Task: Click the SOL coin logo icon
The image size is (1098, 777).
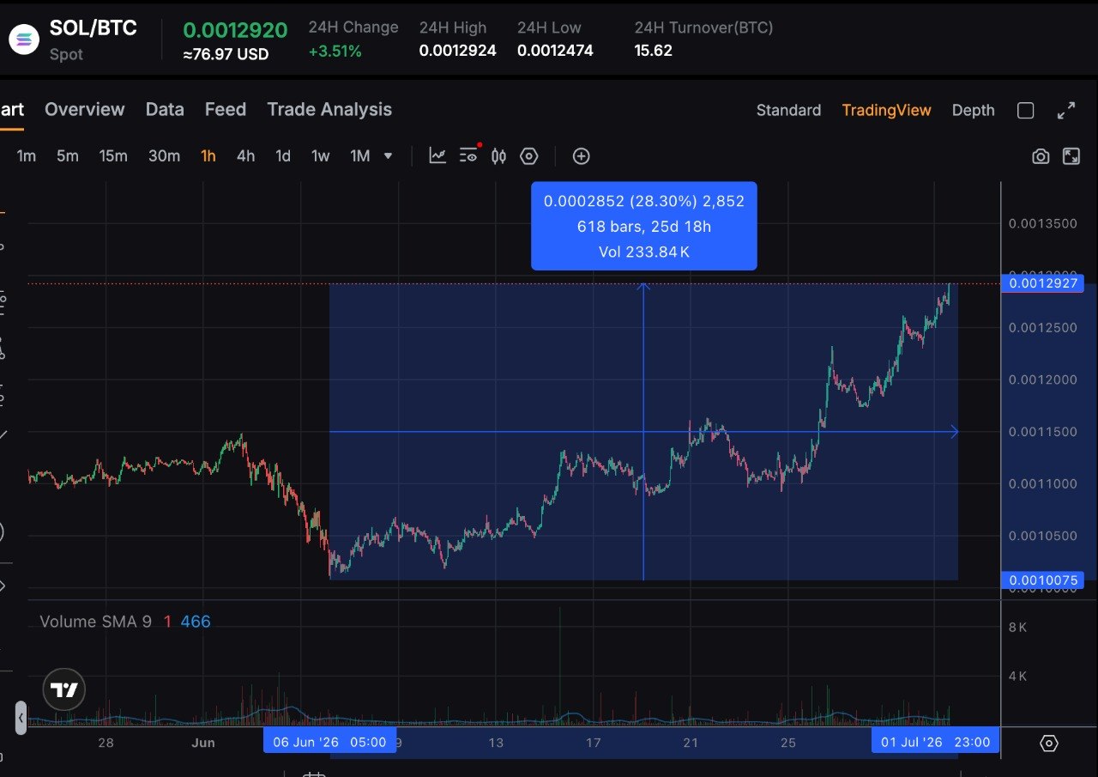Action: (24, 39)
